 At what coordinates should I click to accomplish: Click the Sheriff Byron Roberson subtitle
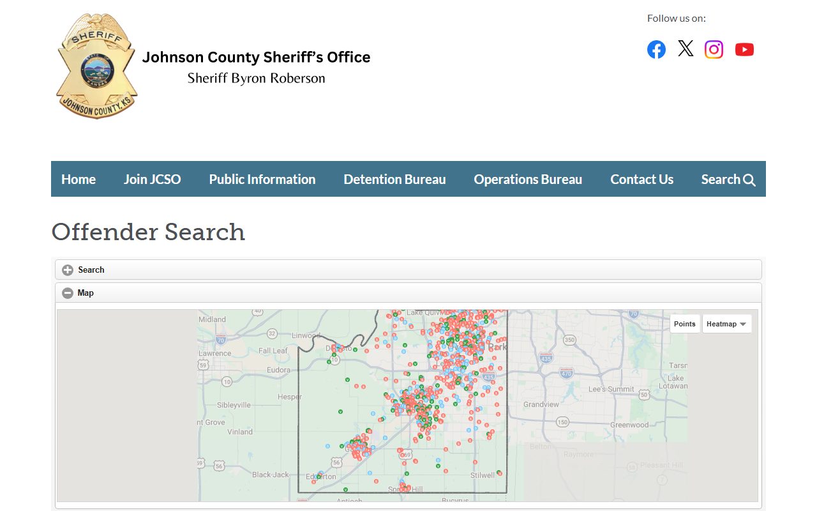click(256, 79)
